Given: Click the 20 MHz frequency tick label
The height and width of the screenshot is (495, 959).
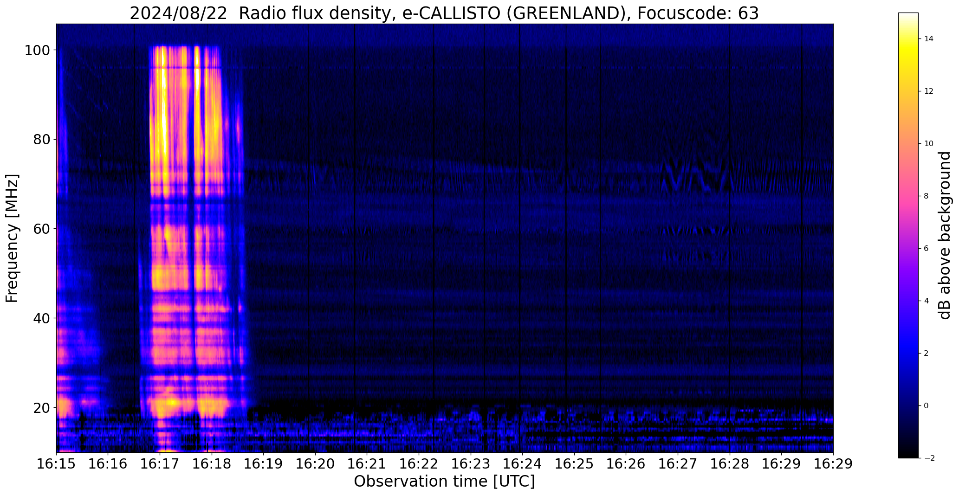Looking at the screenshot, I should click(41, 407).
